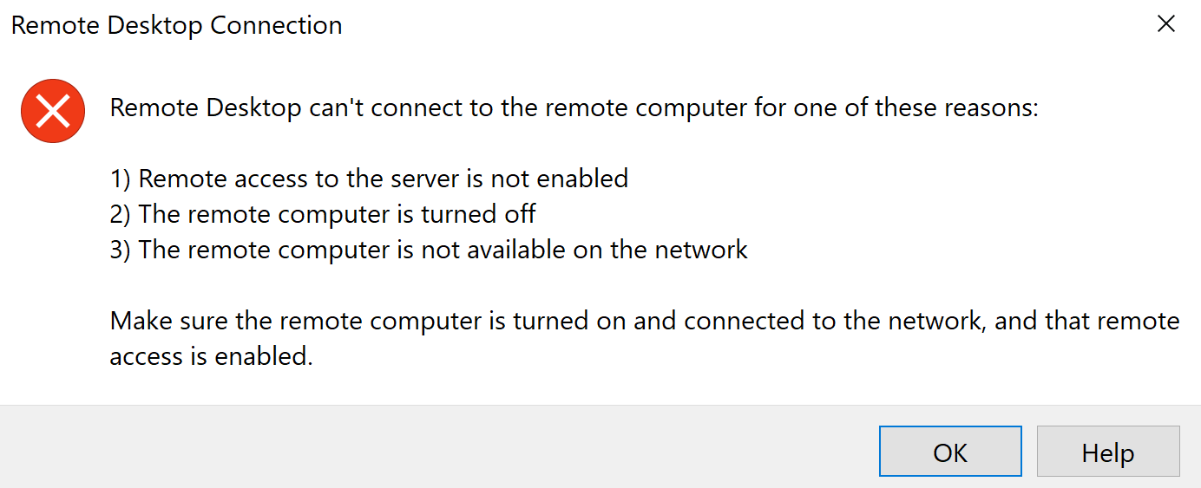This screenshot has width=1201, height=488.
Task: Click the "1)" list number
Action: click(x=121, y=179)
